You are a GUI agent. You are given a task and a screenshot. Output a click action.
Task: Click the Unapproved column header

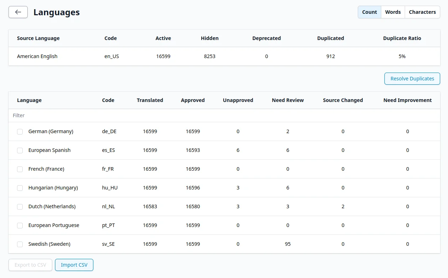tap(238, 100)
